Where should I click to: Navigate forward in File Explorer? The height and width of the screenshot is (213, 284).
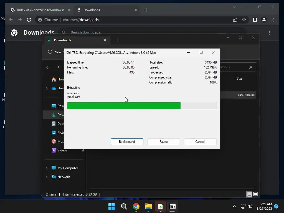[58, 67]
